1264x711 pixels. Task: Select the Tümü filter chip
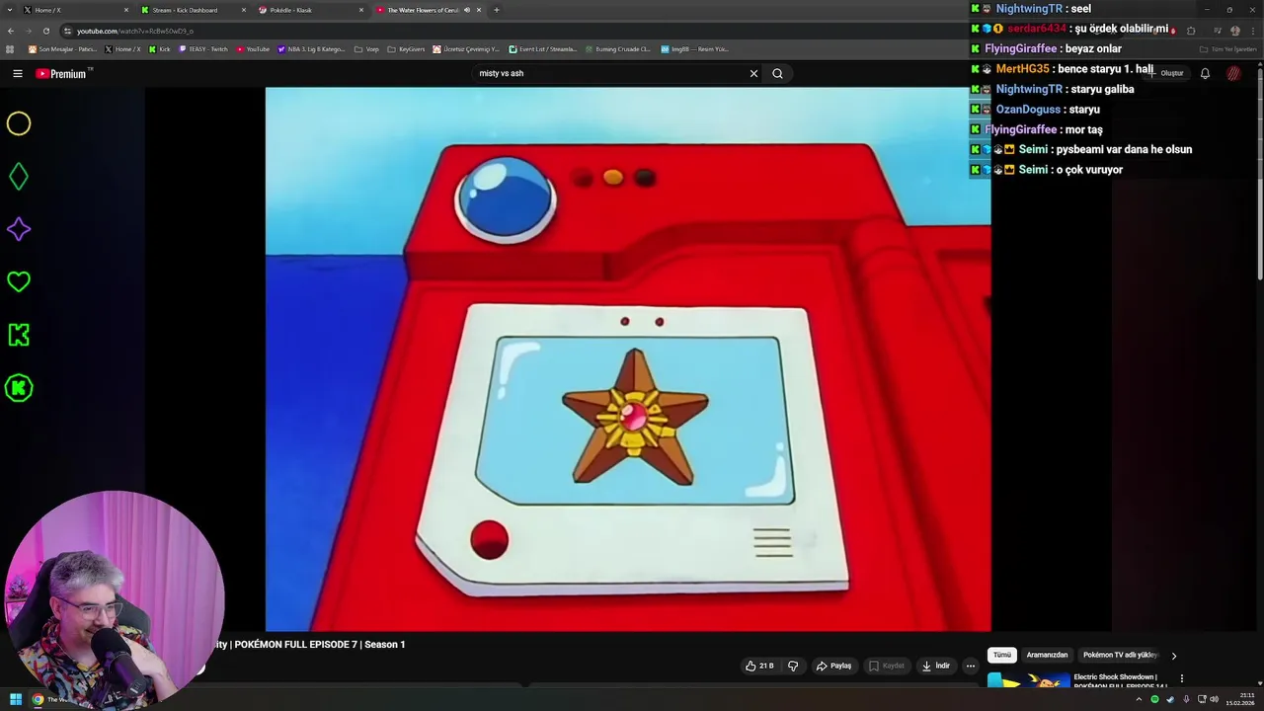(1002, 655)
